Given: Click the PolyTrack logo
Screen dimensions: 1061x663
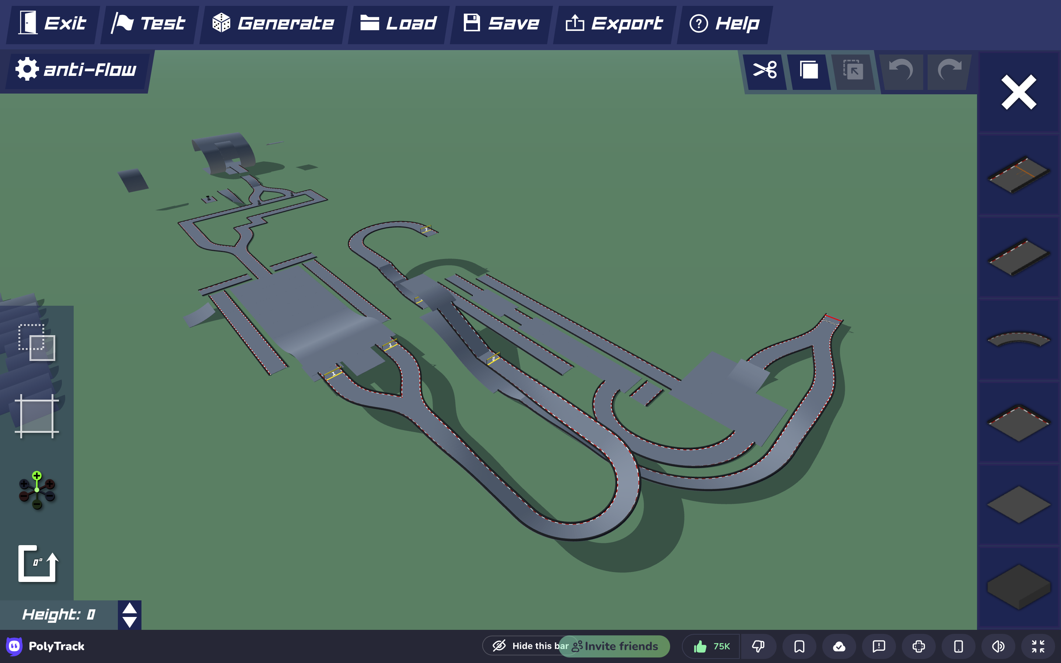Looking at the screenshot, I should (45, 646).
